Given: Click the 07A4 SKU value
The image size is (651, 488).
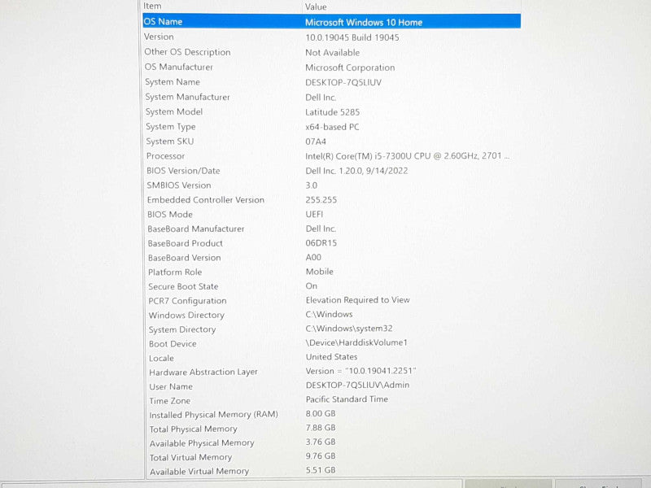Looking at the screenshot, I should (x=316, y=142).
